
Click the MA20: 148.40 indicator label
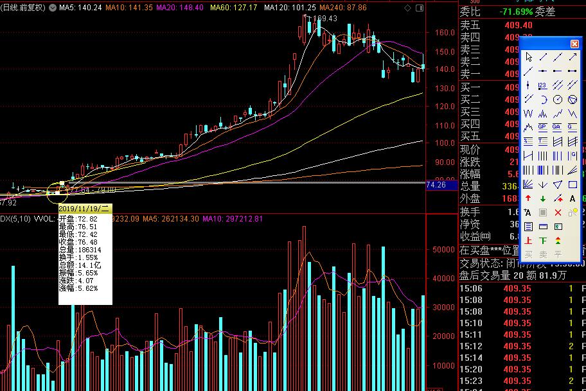pyautogui.click(x=180, y=8)
